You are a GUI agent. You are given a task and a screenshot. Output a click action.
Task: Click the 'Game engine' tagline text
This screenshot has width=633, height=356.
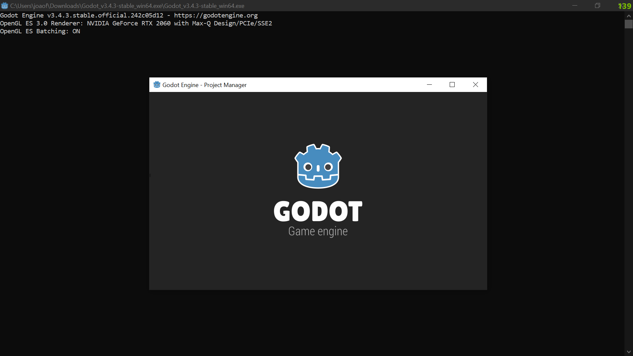[318, 231]
